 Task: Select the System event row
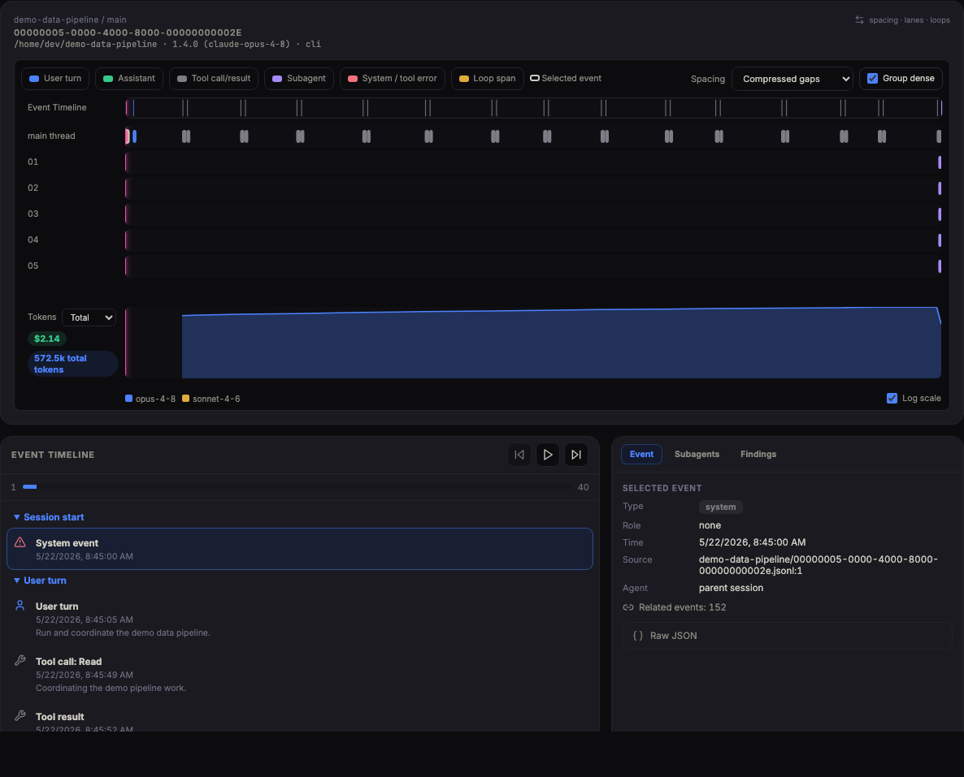pyautogui.click(x=300, y=549)
